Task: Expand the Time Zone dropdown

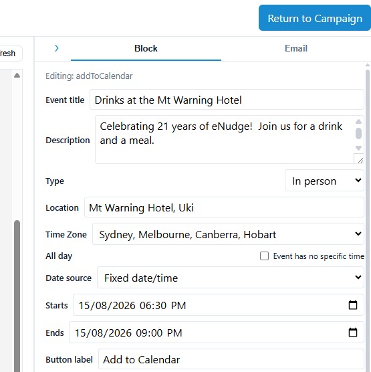Action: click(x=228, y=234)
